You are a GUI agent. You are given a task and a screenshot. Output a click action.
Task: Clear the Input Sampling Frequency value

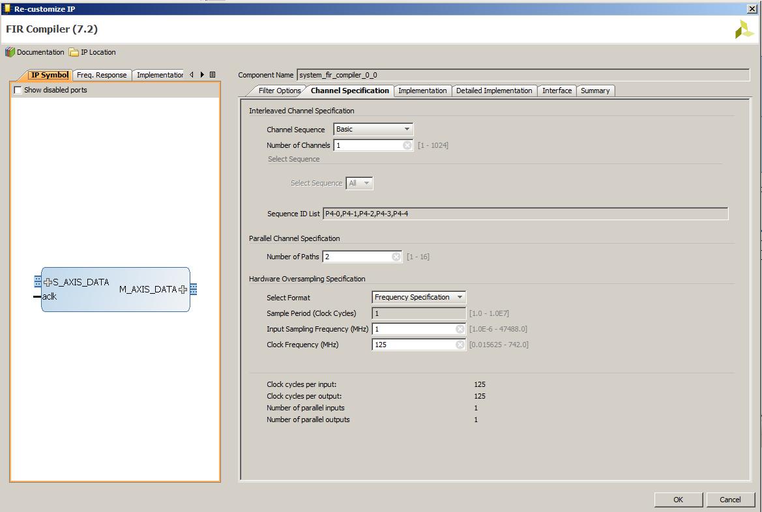click(460, 329)
